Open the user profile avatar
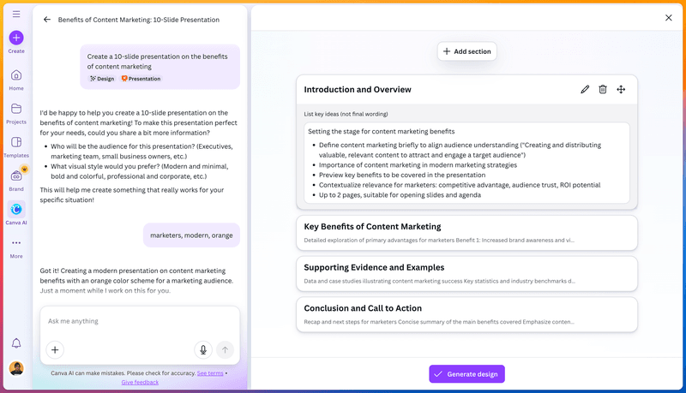686x393 pixels. pos(16,368)
